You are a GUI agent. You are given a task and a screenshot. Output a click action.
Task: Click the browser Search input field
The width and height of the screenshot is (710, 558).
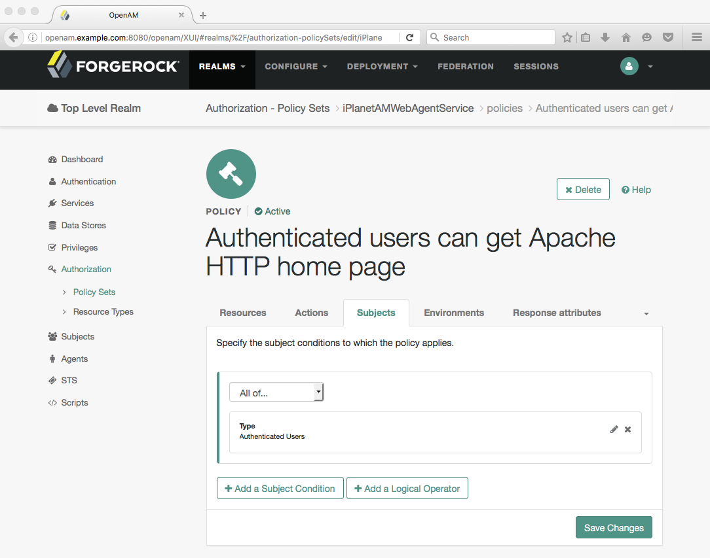coord(491,37)
